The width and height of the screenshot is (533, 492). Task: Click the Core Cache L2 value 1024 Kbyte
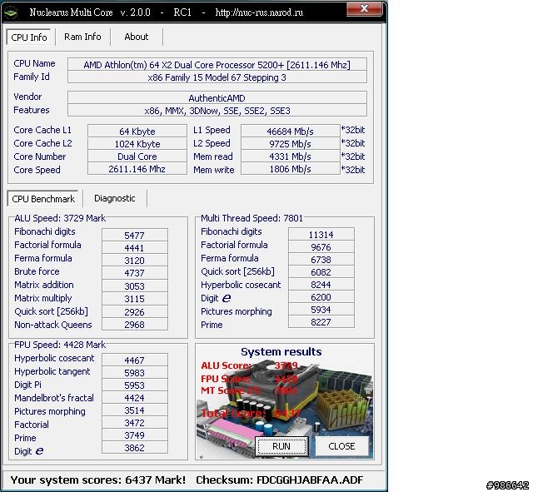coord(137,144)
